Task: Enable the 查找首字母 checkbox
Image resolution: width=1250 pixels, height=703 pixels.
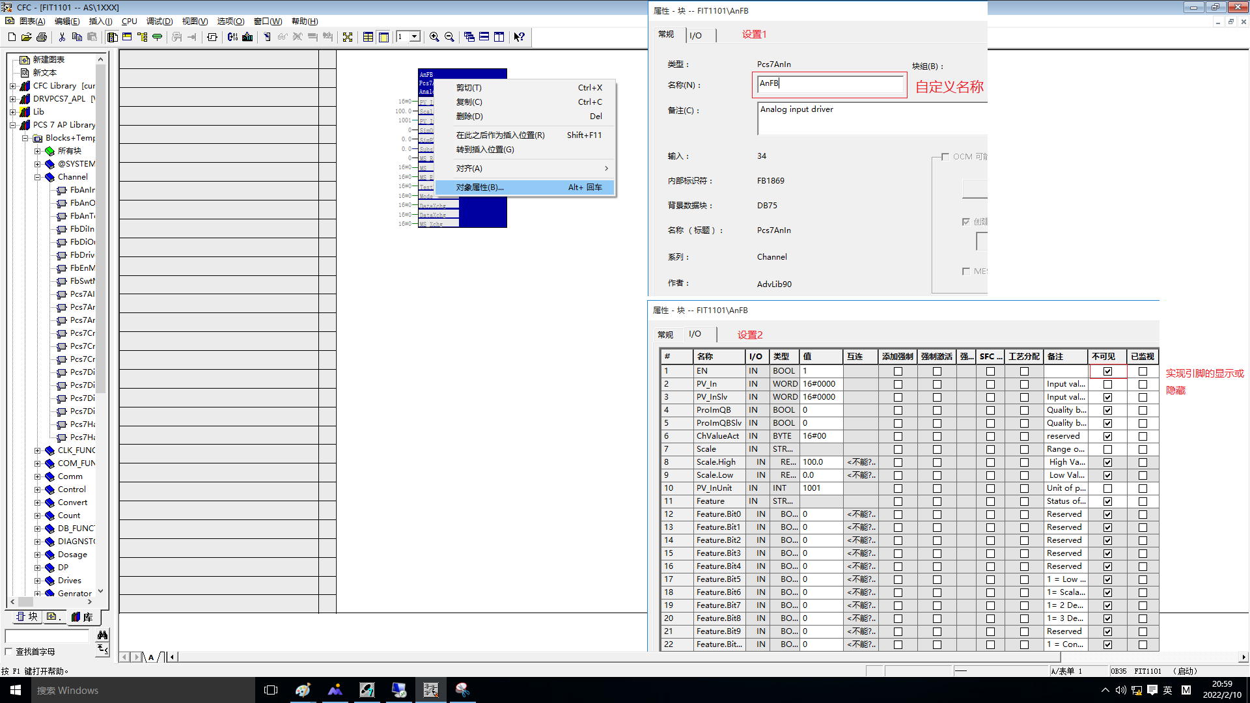Action: (x=9, y=652)
